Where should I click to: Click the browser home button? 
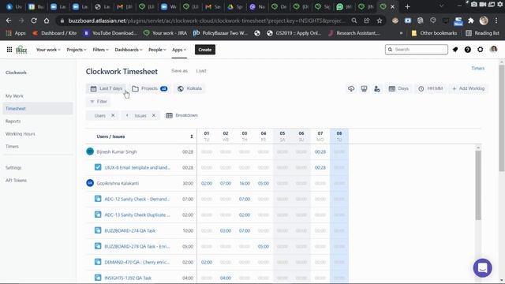coord(47,21)
